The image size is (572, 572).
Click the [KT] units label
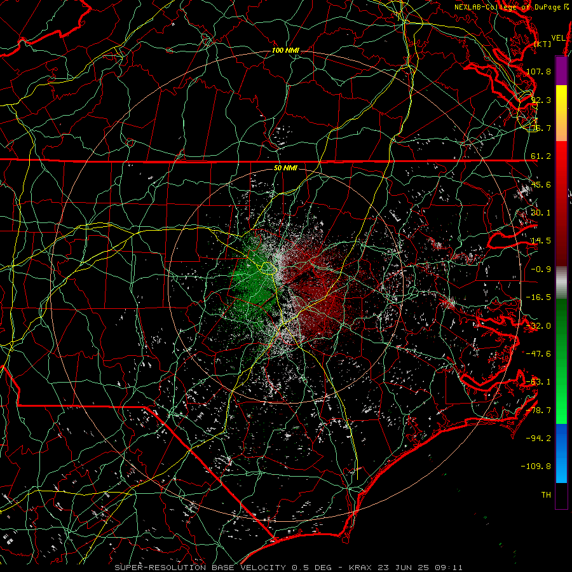coord(543,44)
